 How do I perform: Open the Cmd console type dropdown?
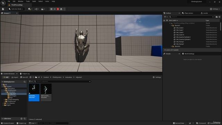click(x=33, y=123)
